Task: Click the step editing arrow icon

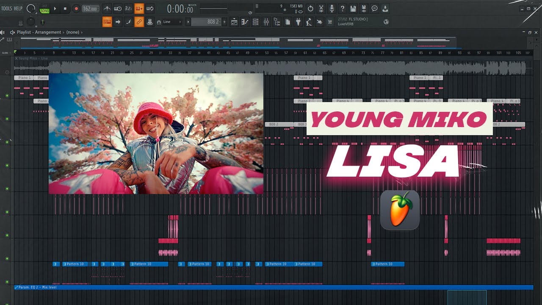Action: pyautogui.click(x=118, y=22)
